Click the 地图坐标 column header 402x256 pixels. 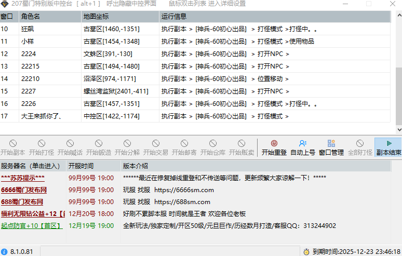(119, 17)
